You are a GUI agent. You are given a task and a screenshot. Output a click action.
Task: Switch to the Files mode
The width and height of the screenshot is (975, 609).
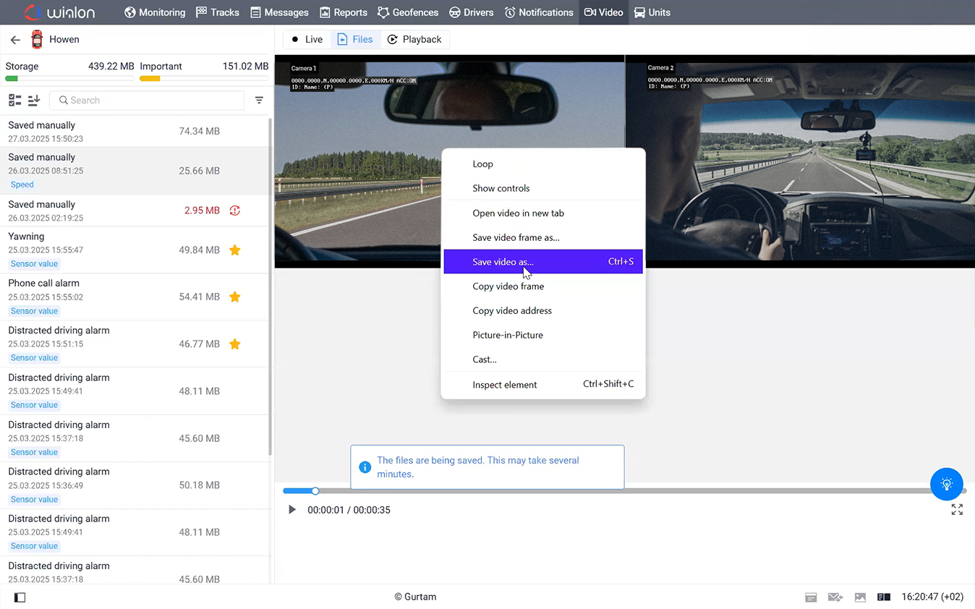(355, 39)
